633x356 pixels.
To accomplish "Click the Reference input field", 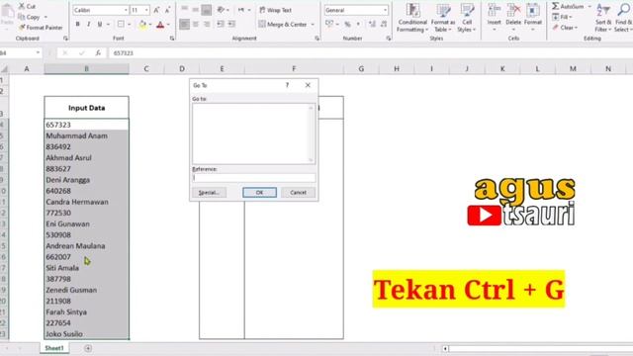I will 254,178.
